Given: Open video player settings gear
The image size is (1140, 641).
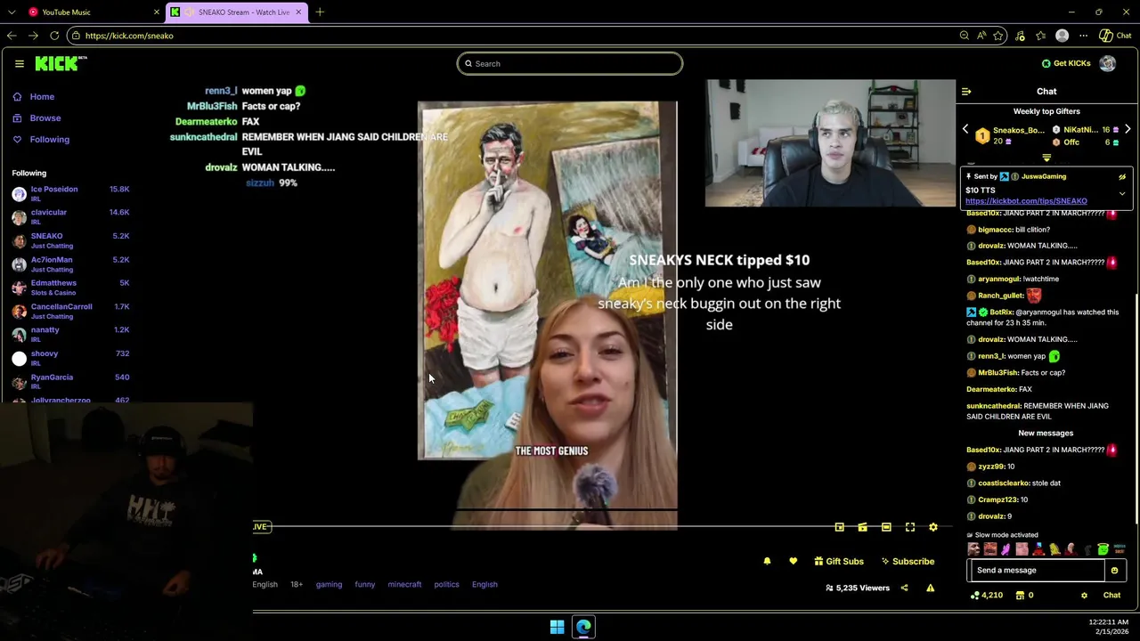Looking at the screenshot, I should 933,527.
